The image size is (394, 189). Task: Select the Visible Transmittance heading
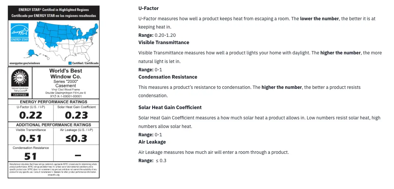tap(164, 42)
